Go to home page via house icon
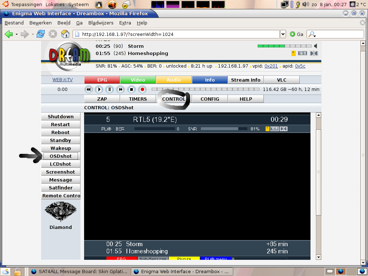The image size is (368, 276). pyautogui.click(x=65, y=34)
